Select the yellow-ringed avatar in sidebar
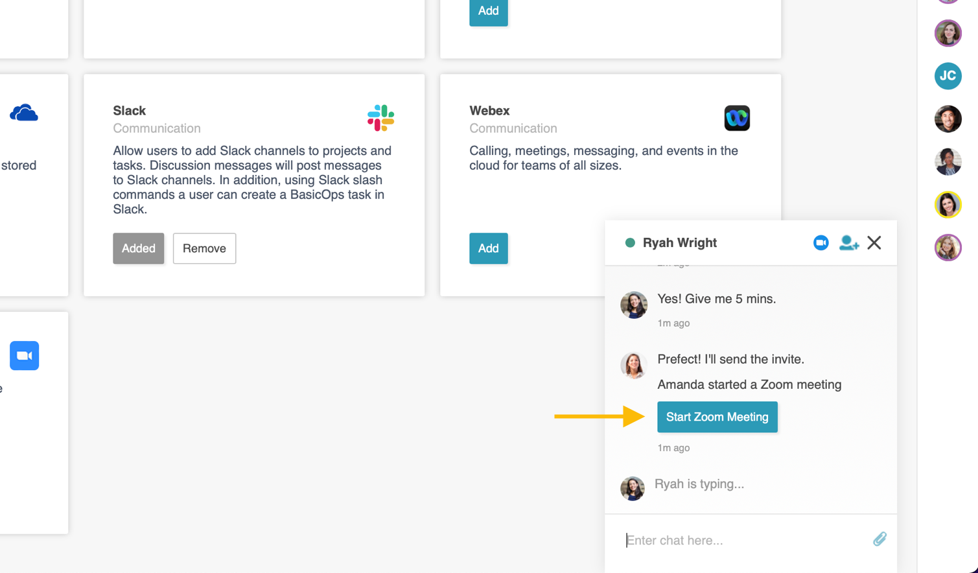978x573 pixels. click(948, 205)
